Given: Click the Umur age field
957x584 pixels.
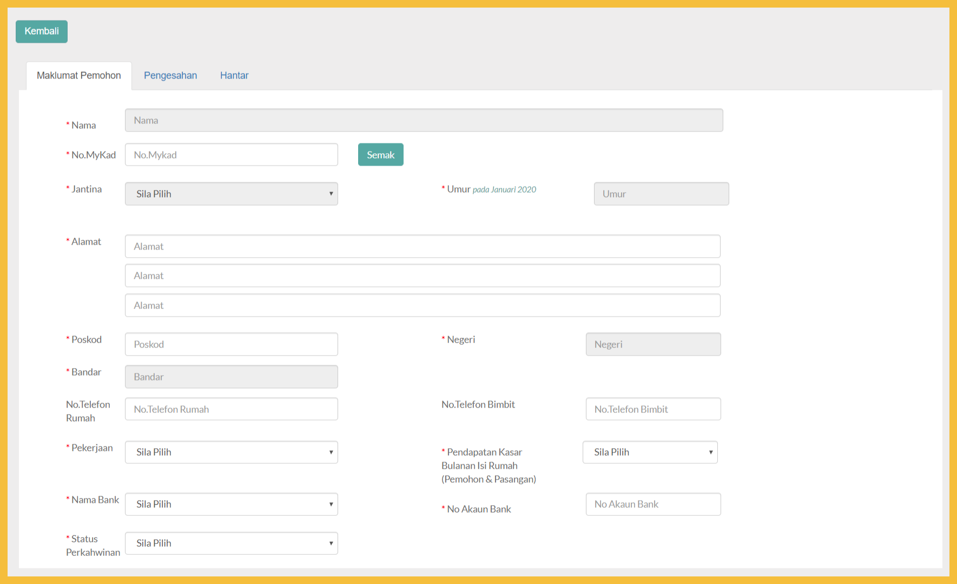Looking at the screenshot, I should click(x=661, y=194).
